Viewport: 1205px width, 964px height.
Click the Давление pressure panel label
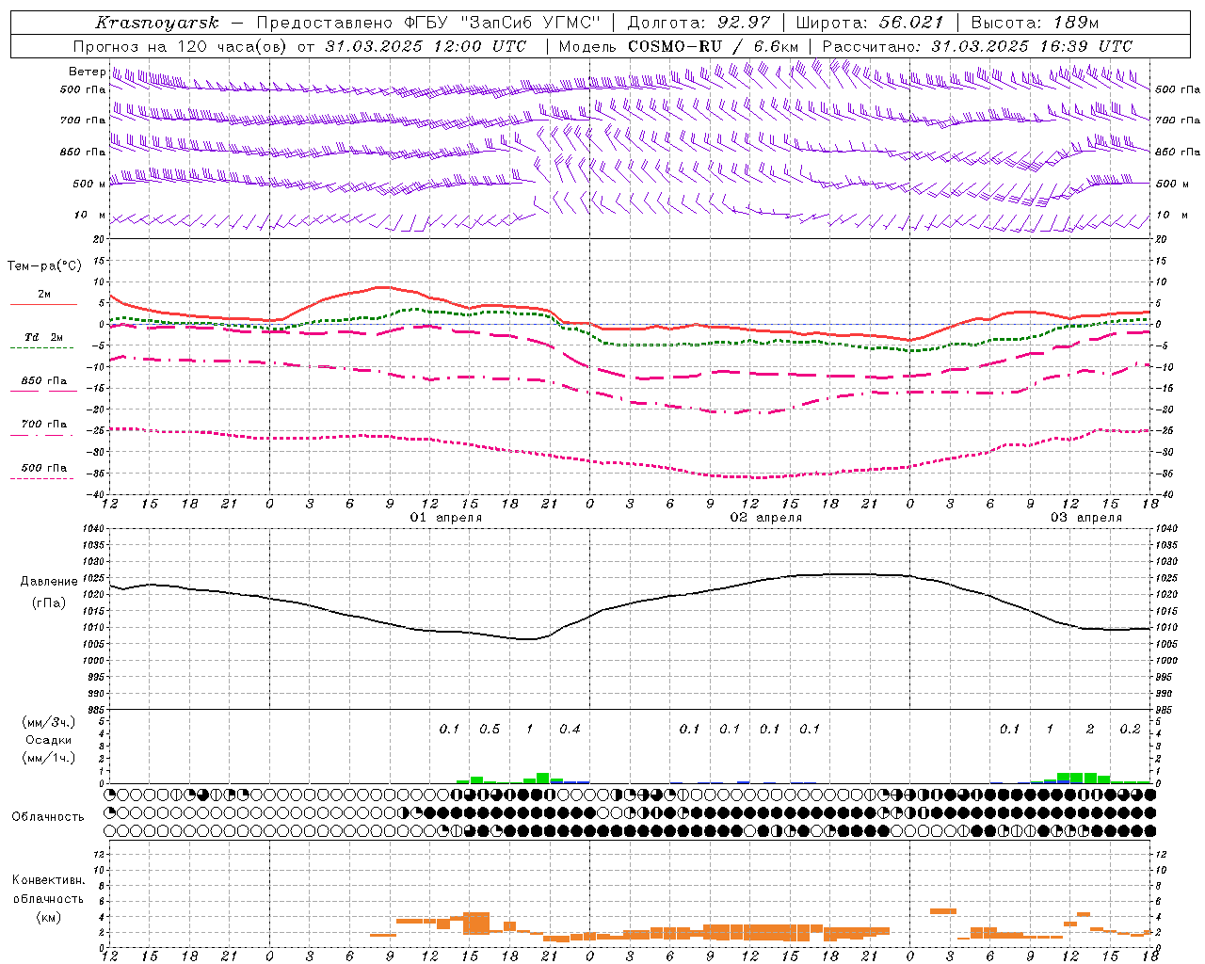(x=49, y=582)
